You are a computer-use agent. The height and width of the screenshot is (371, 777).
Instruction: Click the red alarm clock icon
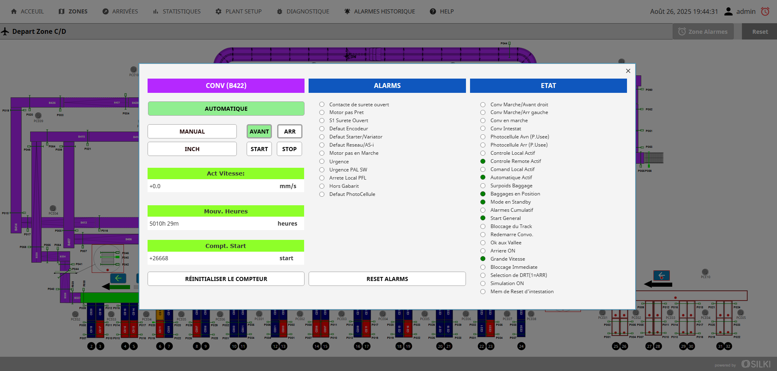click(765, 11)
